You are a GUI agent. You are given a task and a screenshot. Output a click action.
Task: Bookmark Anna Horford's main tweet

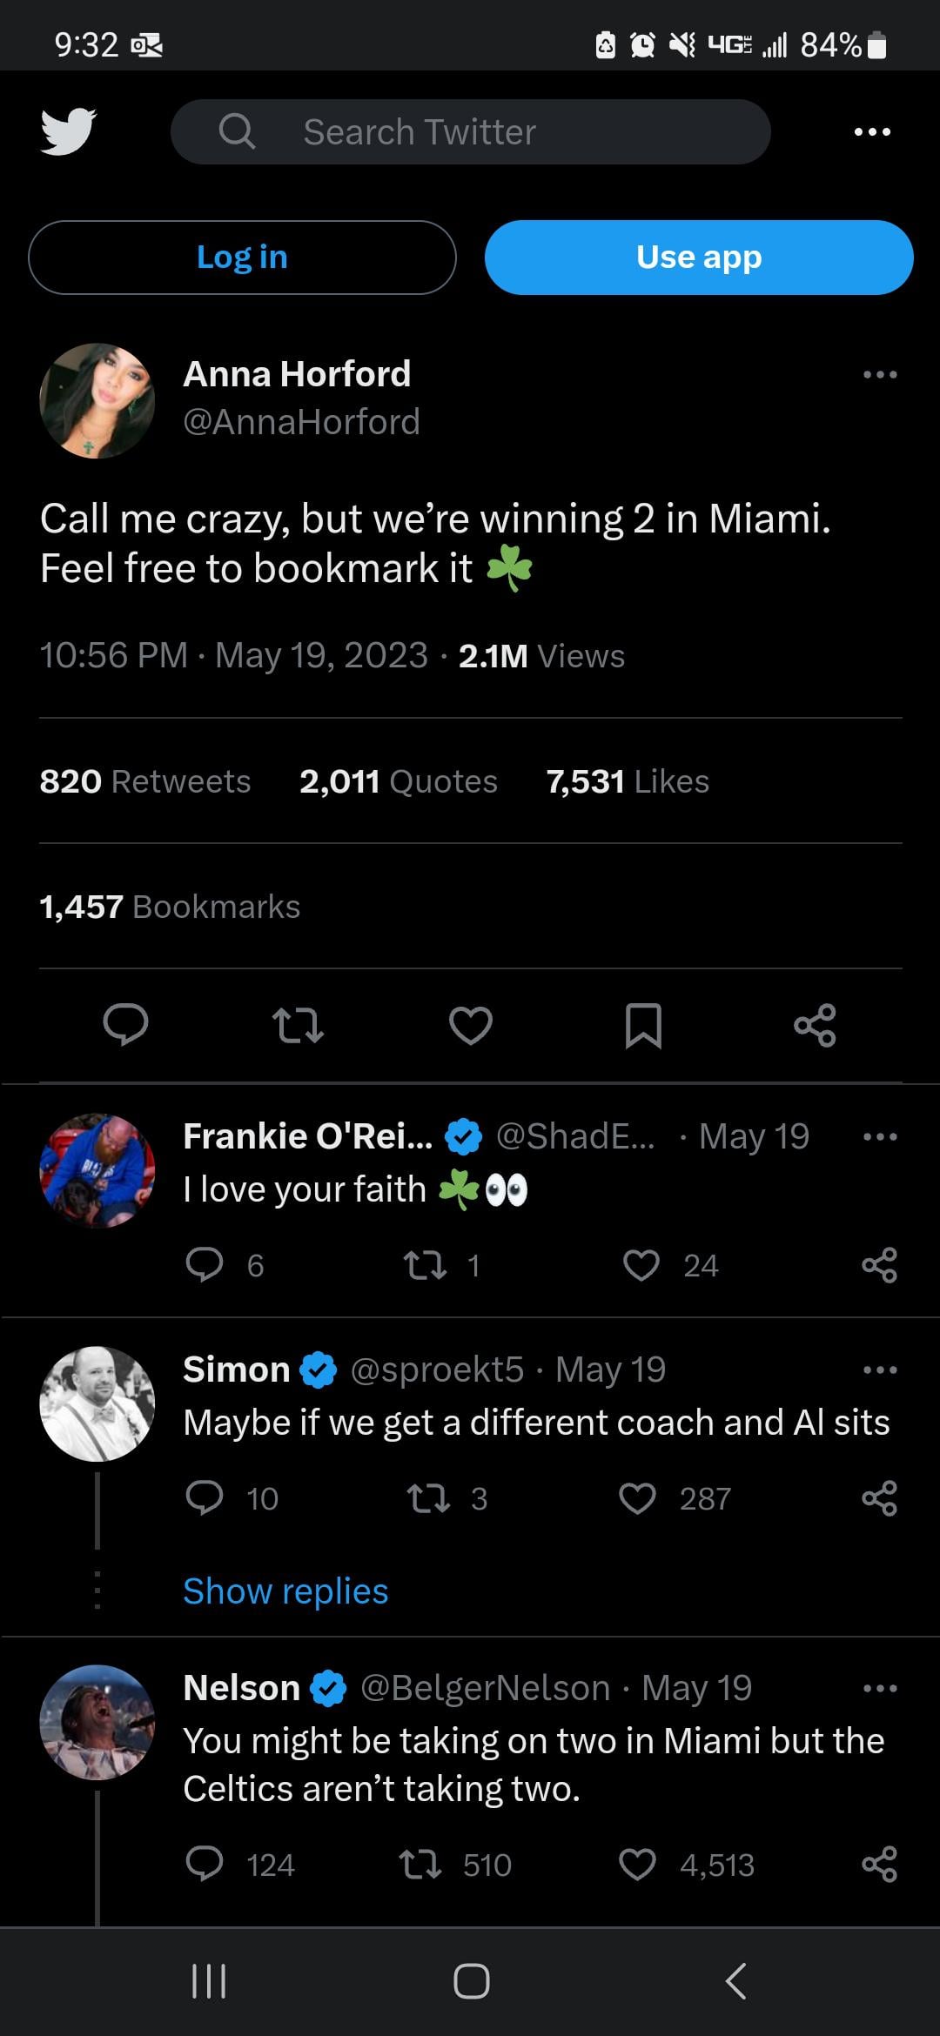click(x=643, y=1024)
